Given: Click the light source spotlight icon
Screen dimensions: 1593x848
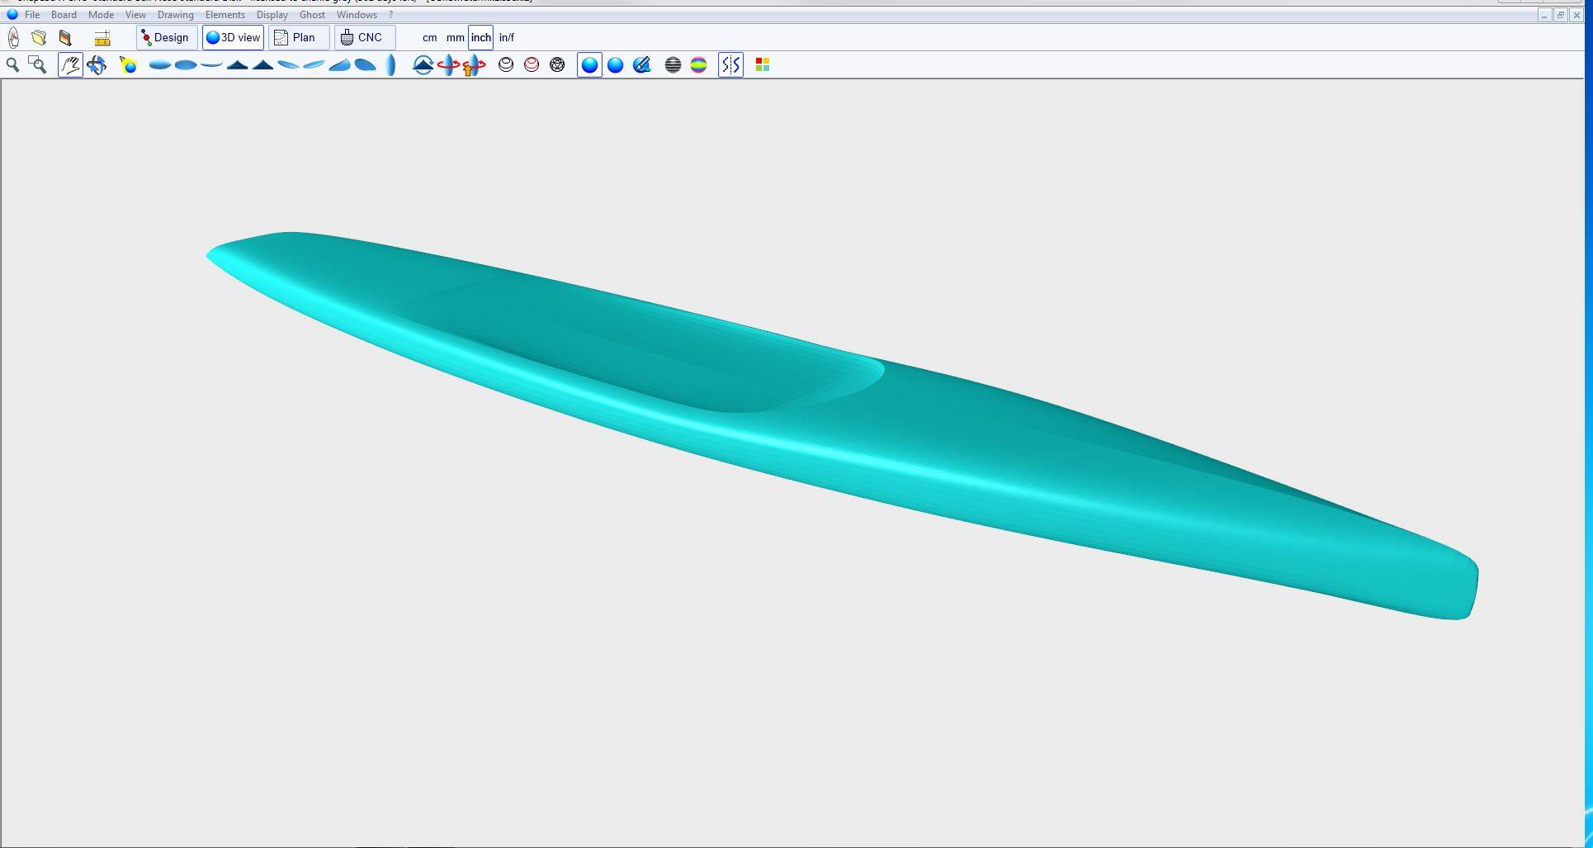Looking at the screenshot, I should pos(128,65).
